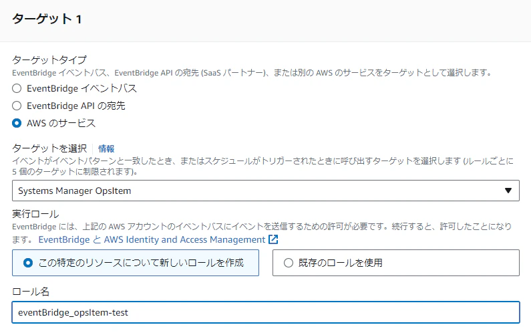The width and height of the screenshot is (531, 335).
Task: Click the ターゲットを選択 label
Action: 49,148
